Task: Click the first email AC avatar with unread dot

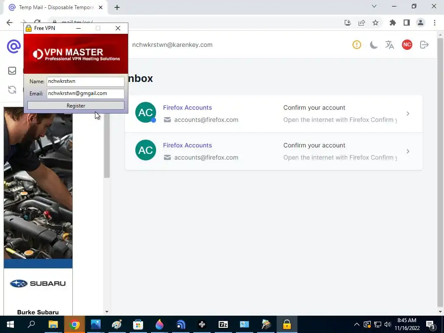Action: pos(146,112)
